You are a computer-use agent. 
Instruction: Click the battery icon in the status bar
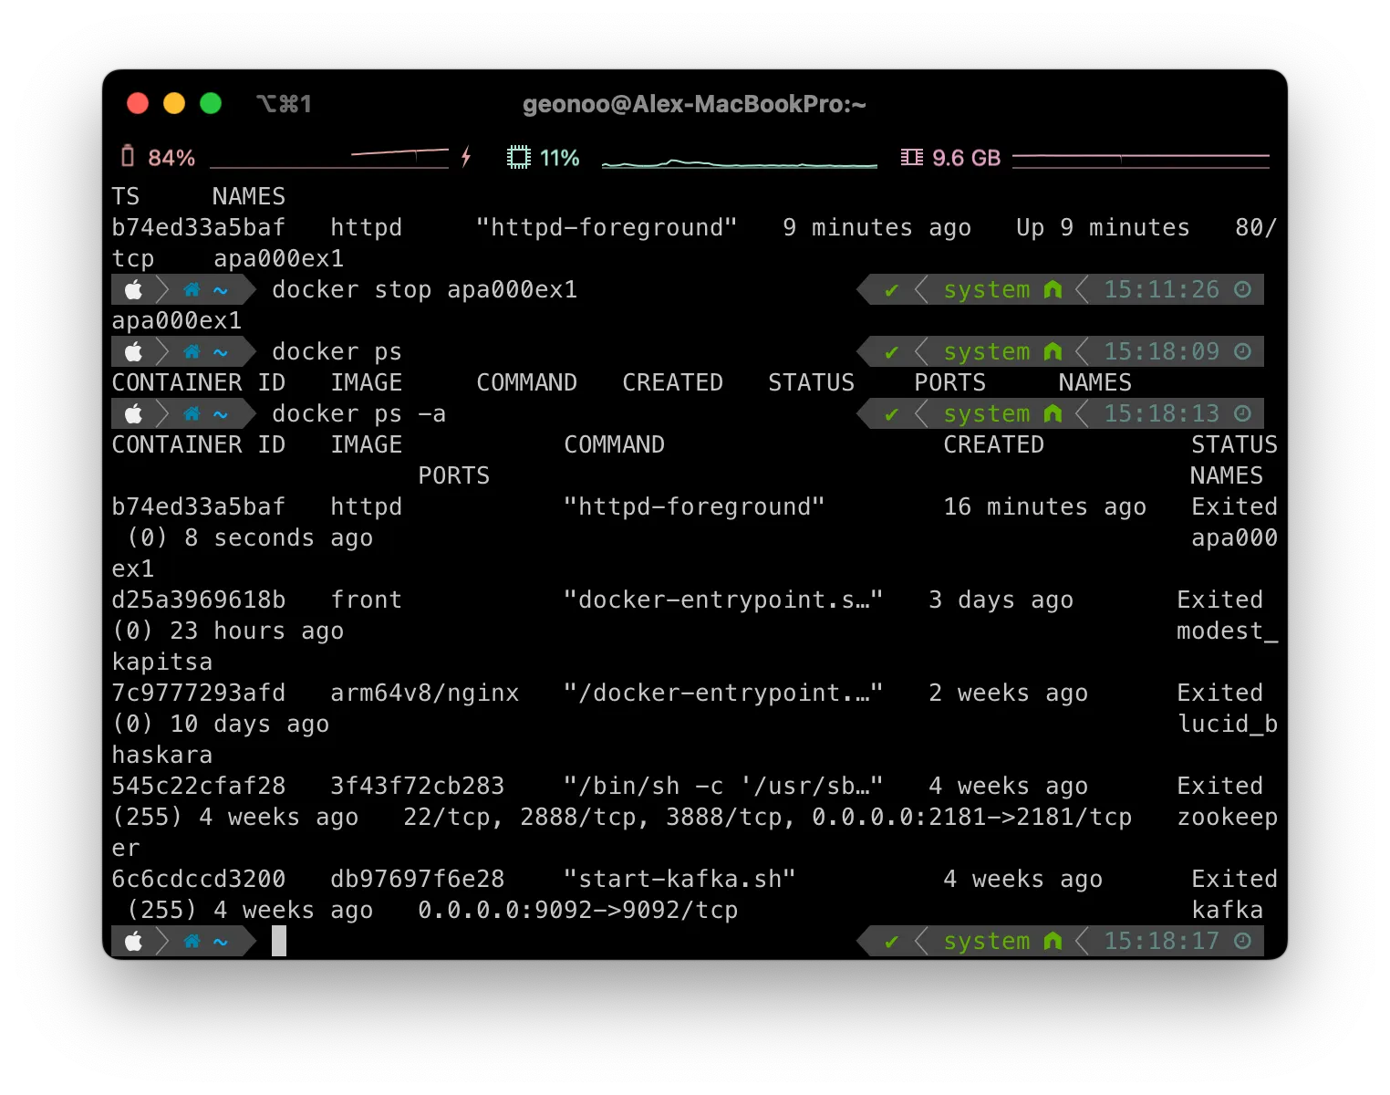click(128, 157)
